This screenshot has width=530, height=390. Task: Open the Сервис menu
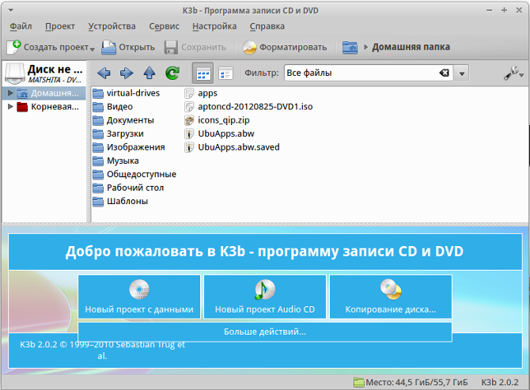[x=165, y=26]
